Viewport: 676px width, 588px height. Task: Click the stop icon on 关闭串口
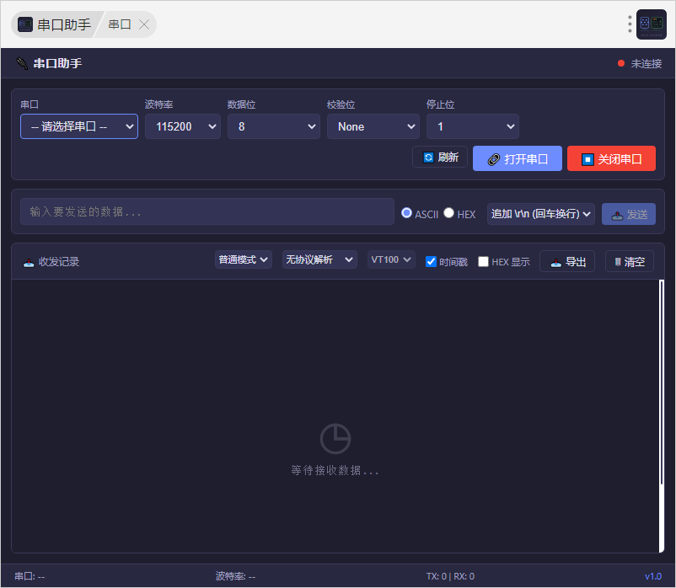tap(587, 159)
